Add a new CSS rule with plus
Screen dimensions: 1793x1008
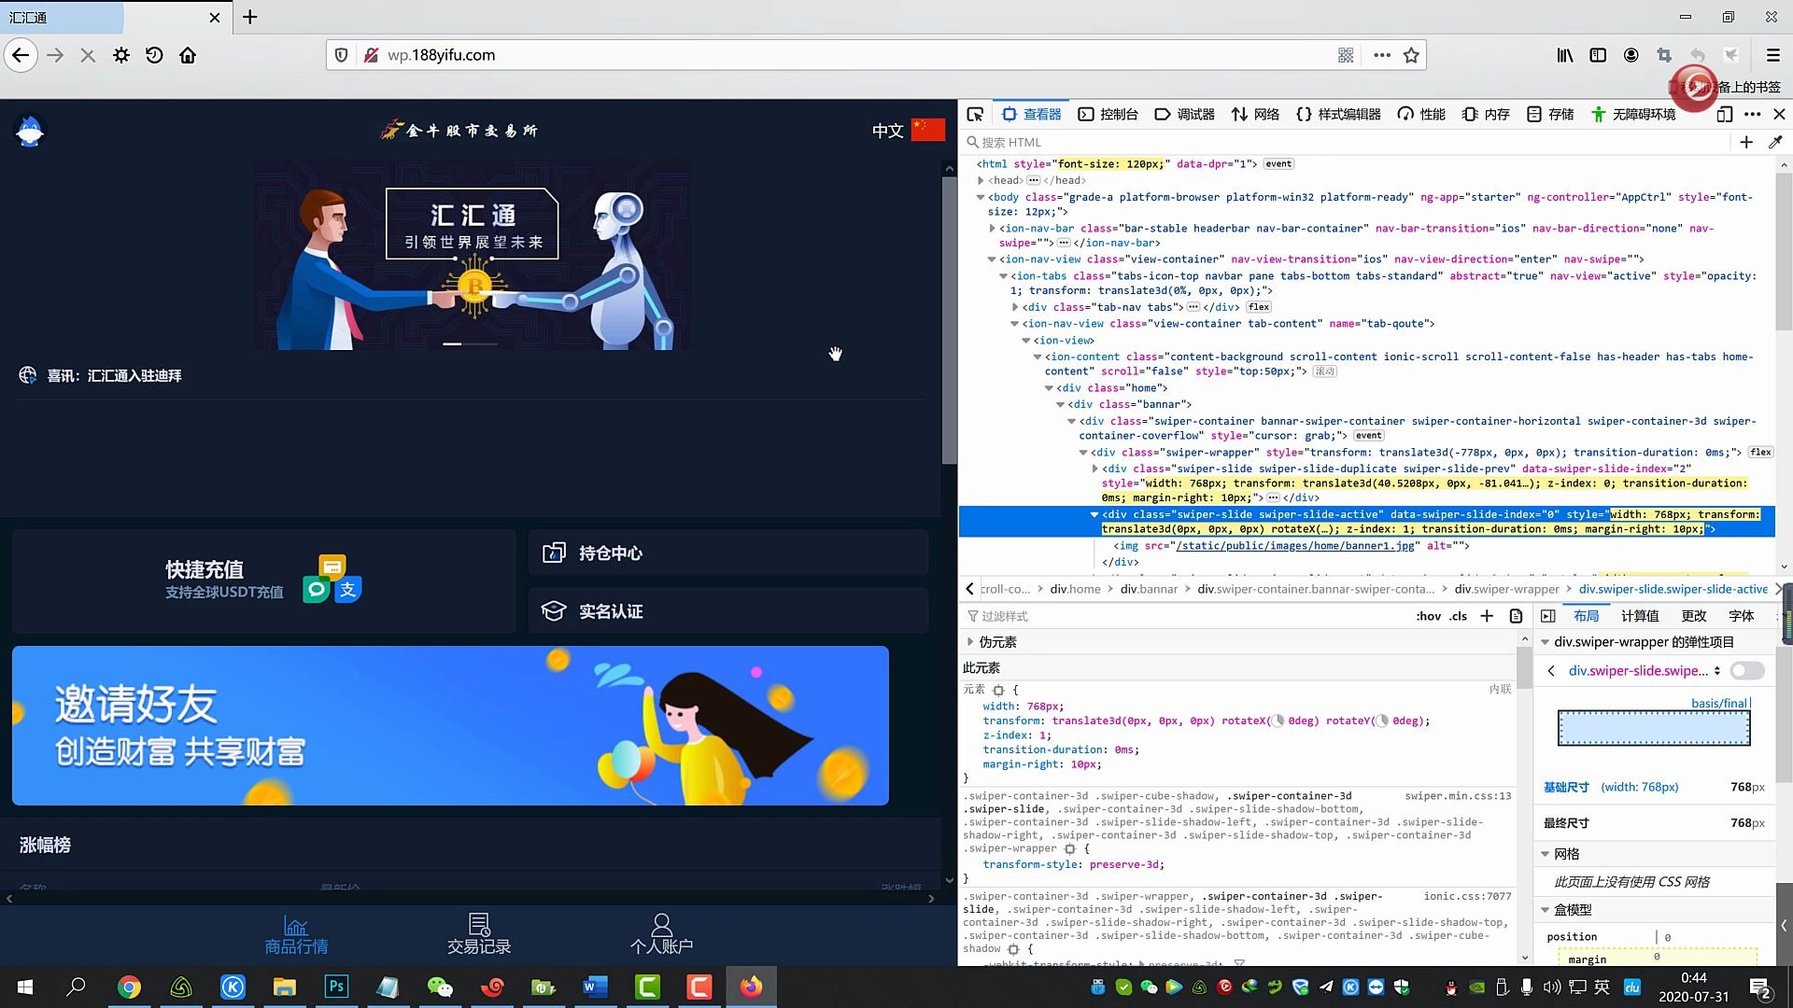tap(1487, 616)
